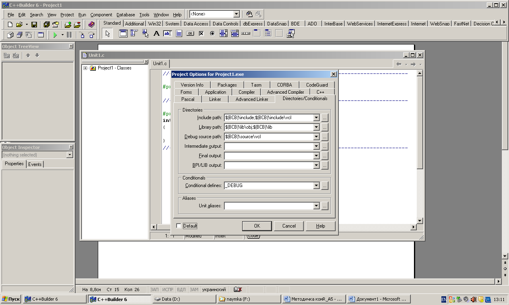Click the Step Over debugger icon
The width and height of the screenshot is (509, 305).
91,35
